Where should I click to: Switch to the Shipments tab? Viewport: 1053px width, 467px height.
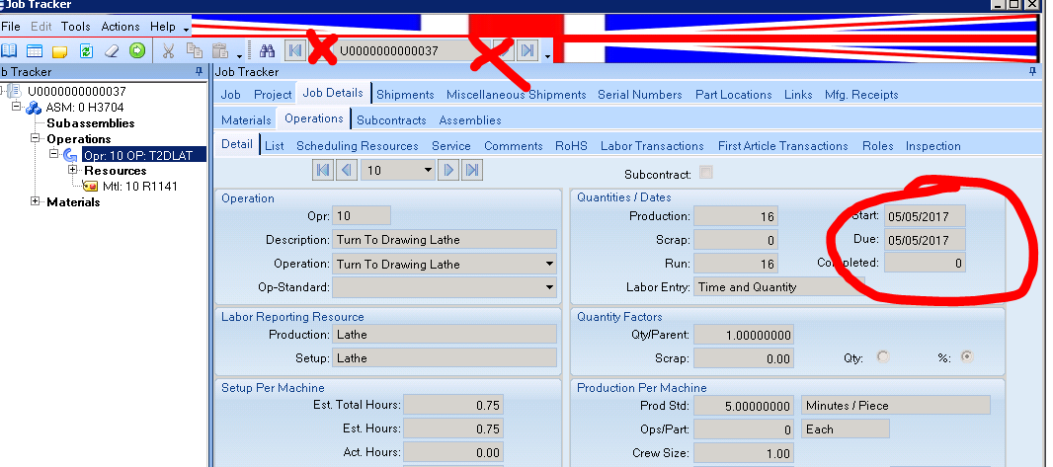click(405, 95)
